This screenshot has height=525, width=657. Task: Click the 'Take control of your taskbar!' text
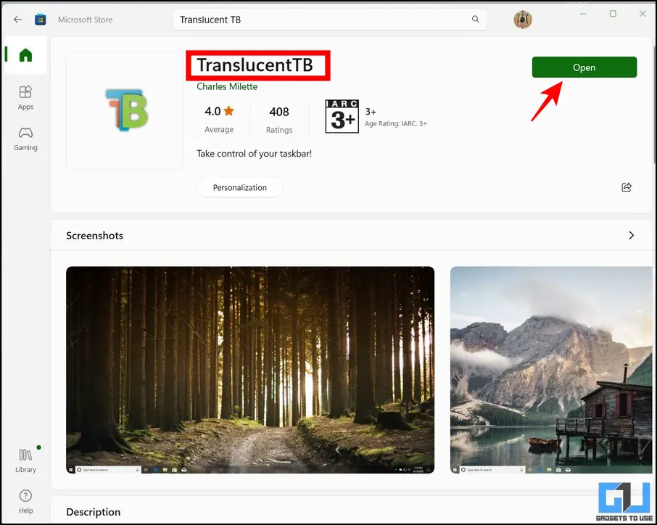tap(255, 154)
